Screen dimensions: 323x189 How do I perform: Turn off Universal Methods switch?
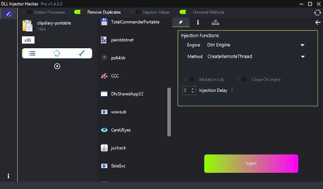[185, 12]
